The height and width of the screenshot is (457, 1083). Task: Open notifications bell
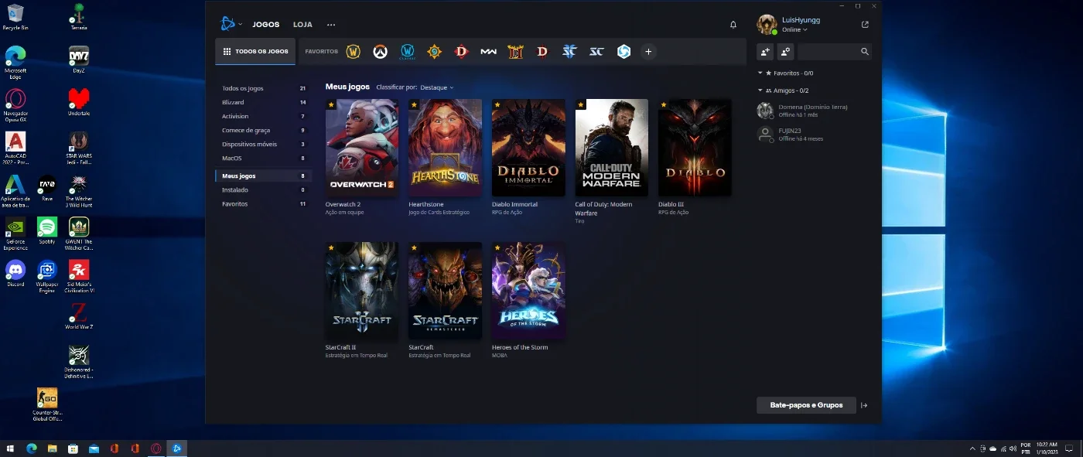(x=733, y=25)
